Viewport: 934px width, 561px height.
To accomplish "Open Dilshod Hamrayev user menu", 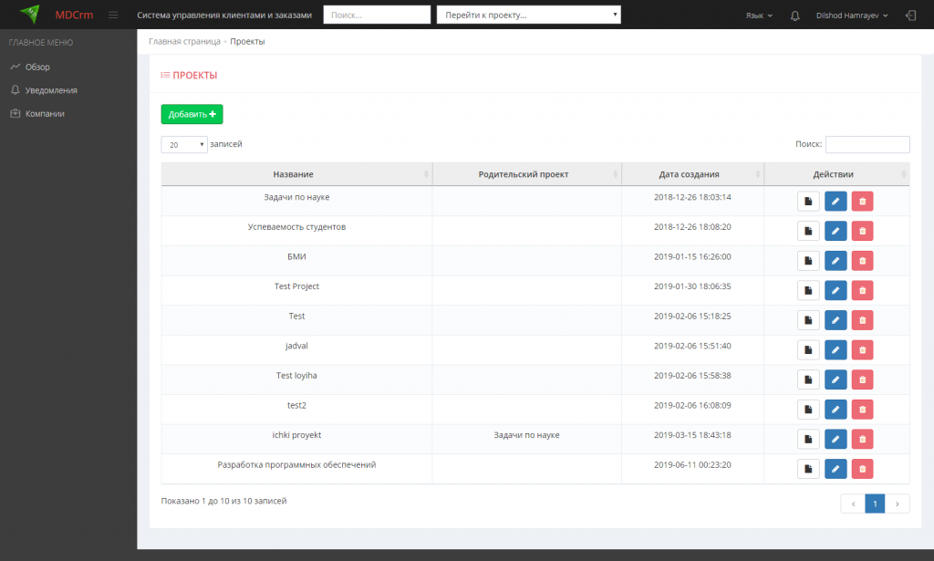I will click(852, 16).
